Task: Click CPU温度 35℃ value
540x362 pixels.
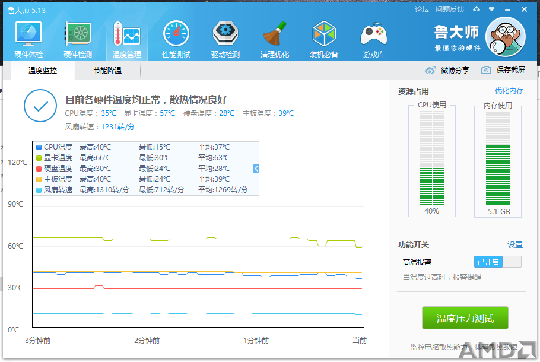Action: (x=109, y=113)
